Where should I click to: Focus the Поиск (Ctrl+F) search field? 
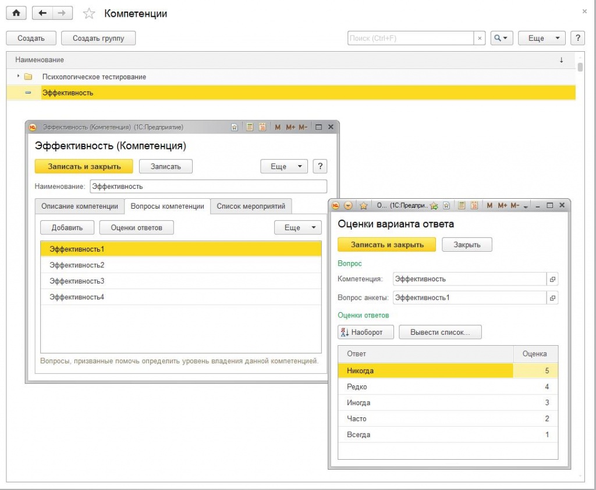point(411,38)
